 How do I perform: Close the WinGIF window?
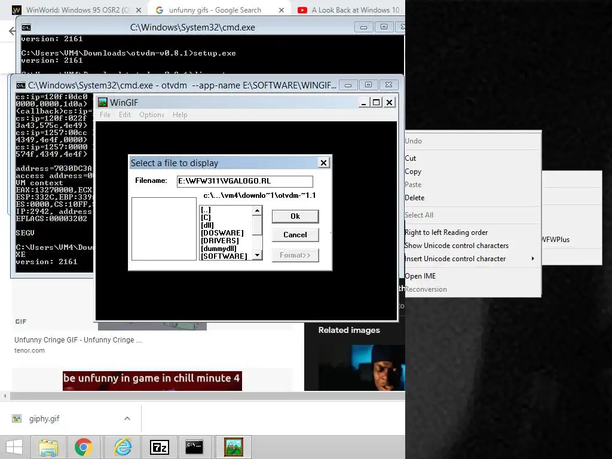pos(389,103)
